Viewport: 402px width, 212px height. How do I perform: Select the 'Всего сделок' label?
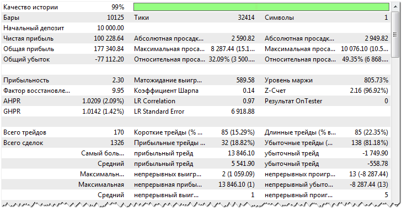(23, 143)
